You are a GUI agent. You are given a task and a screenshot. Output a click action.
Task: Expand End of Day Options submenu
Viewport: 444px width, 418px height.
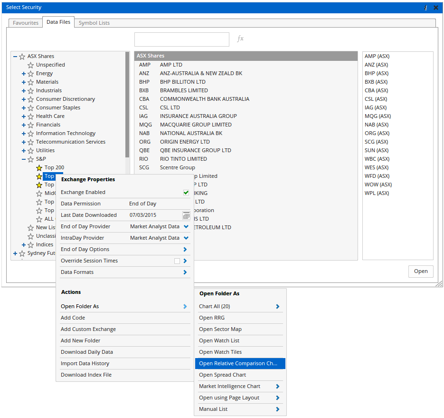coord(185,249)
